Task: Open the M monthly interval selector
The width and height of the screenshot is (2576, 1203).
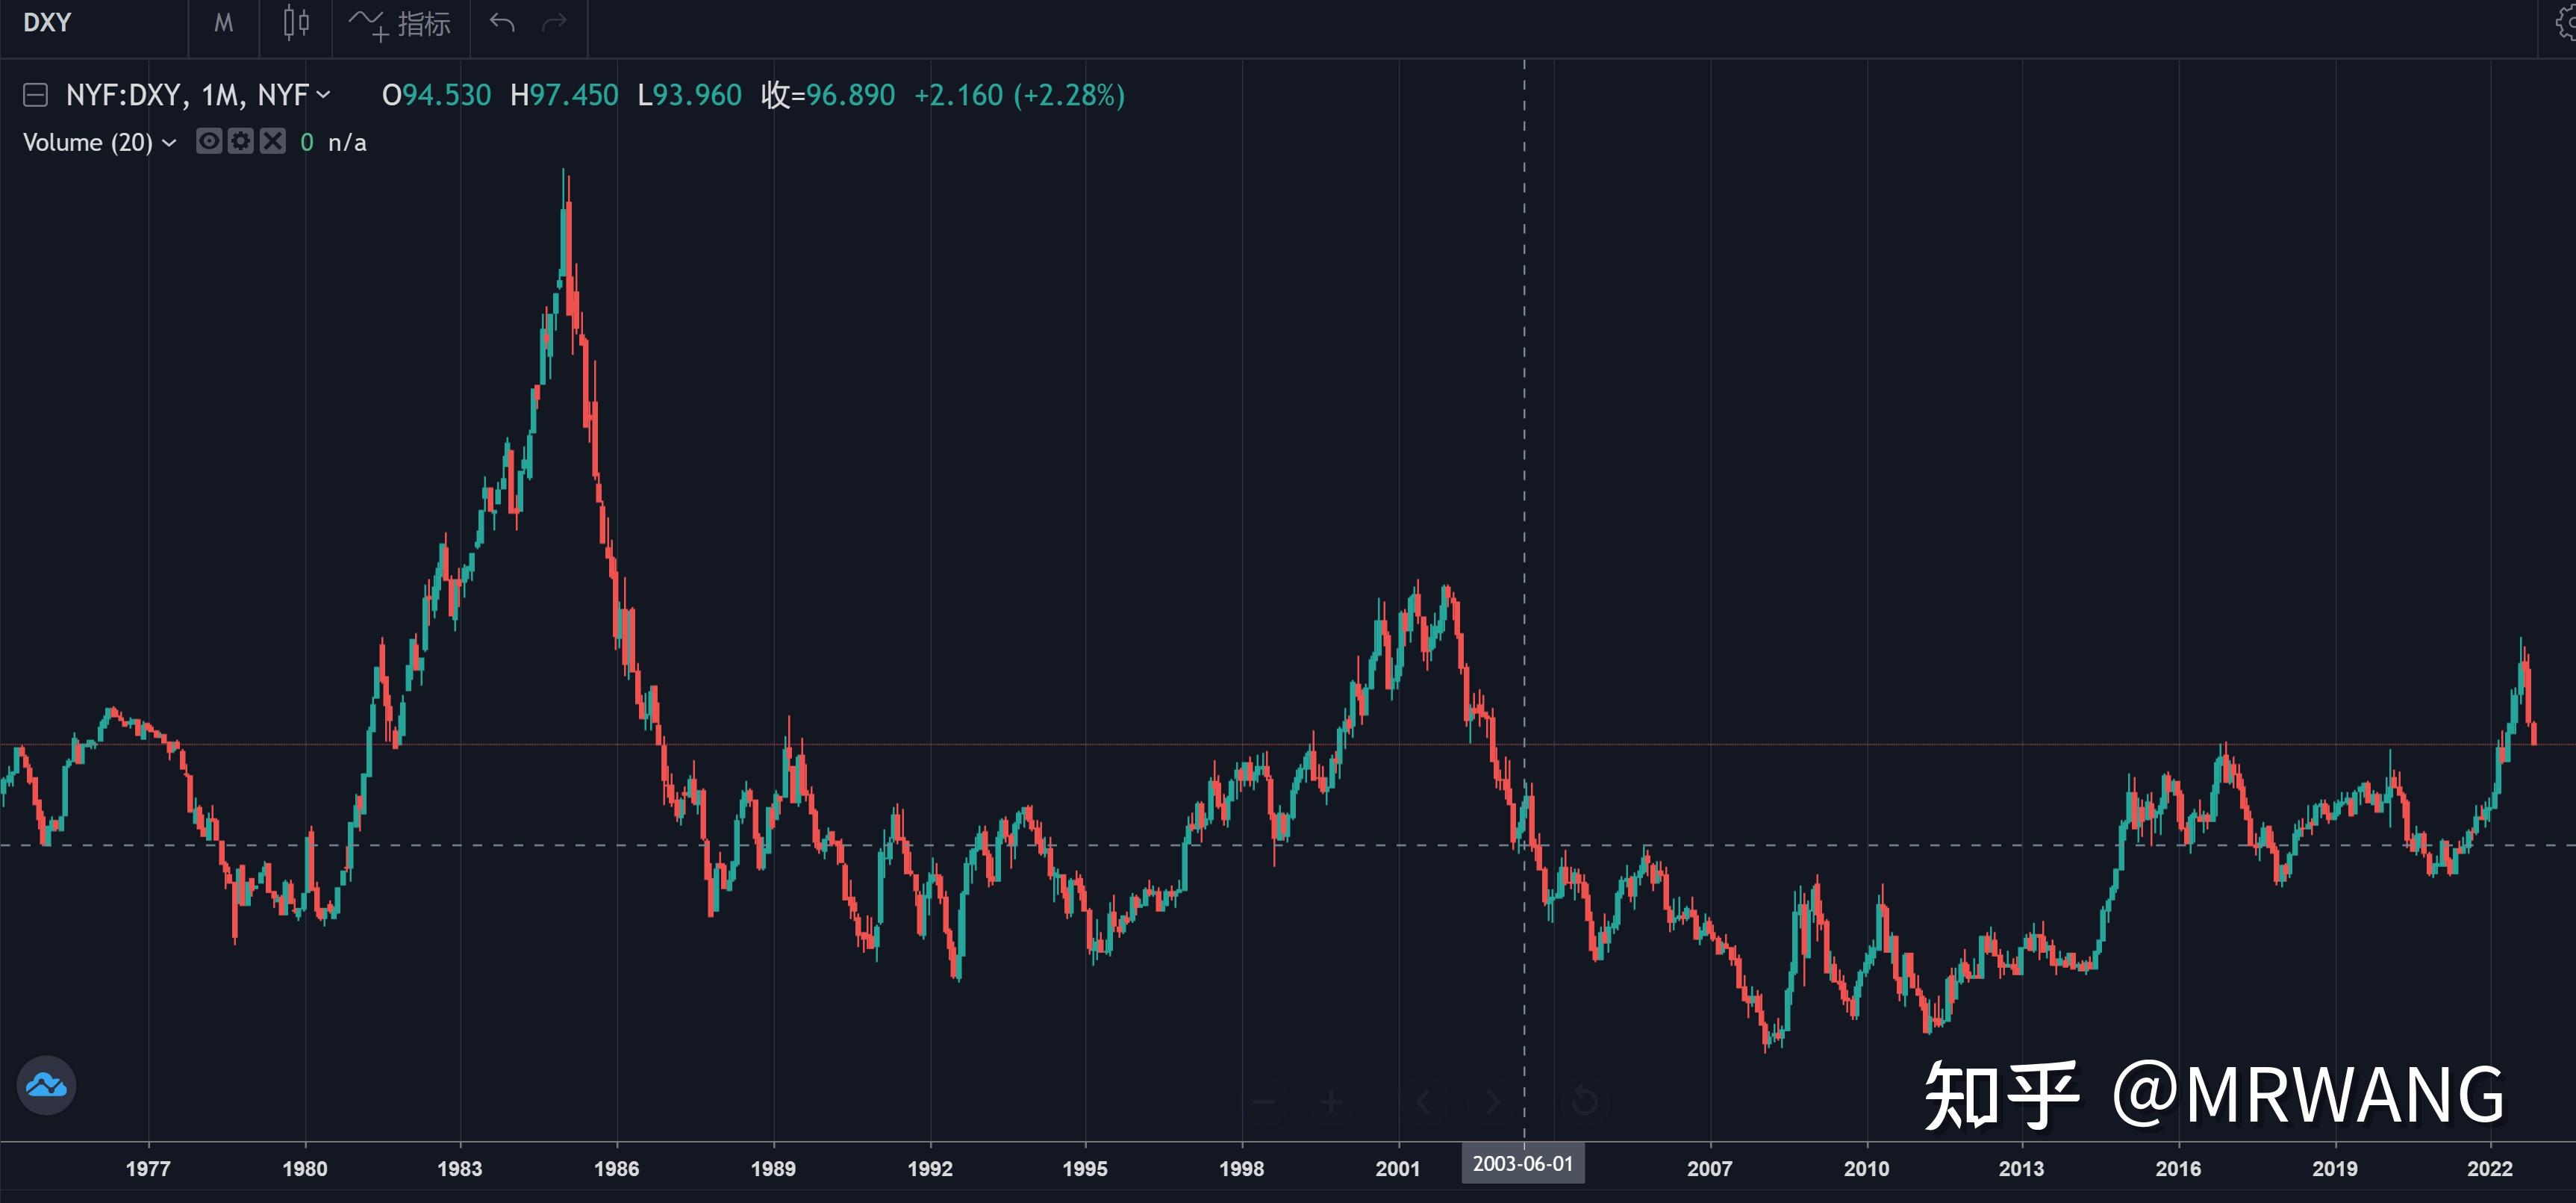Action: click(x=224, y=23)
